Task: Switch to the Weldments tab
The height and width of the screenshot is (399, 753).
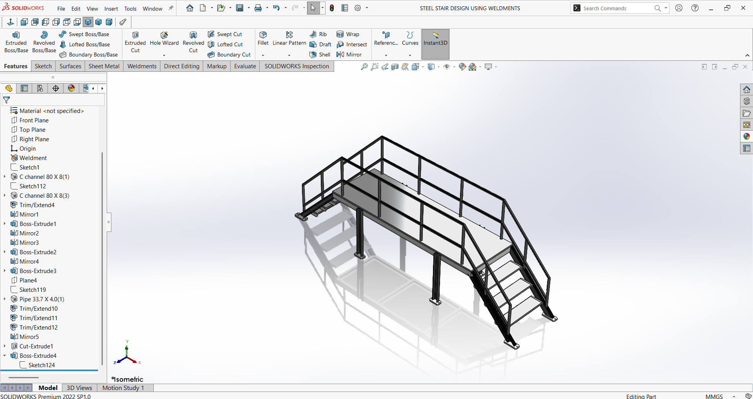Action: [x=142, y=66]
